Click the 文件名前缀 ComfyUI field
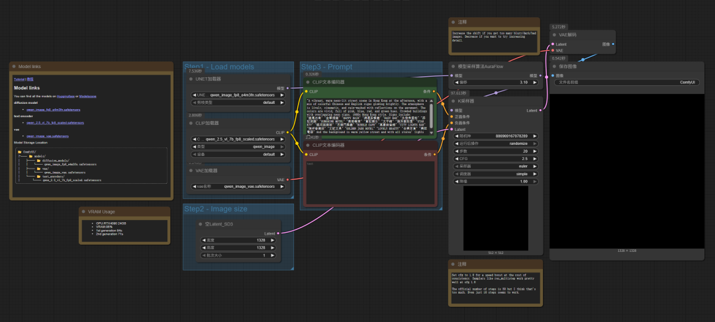Screen dimensions: 715x322 (626, 83)
